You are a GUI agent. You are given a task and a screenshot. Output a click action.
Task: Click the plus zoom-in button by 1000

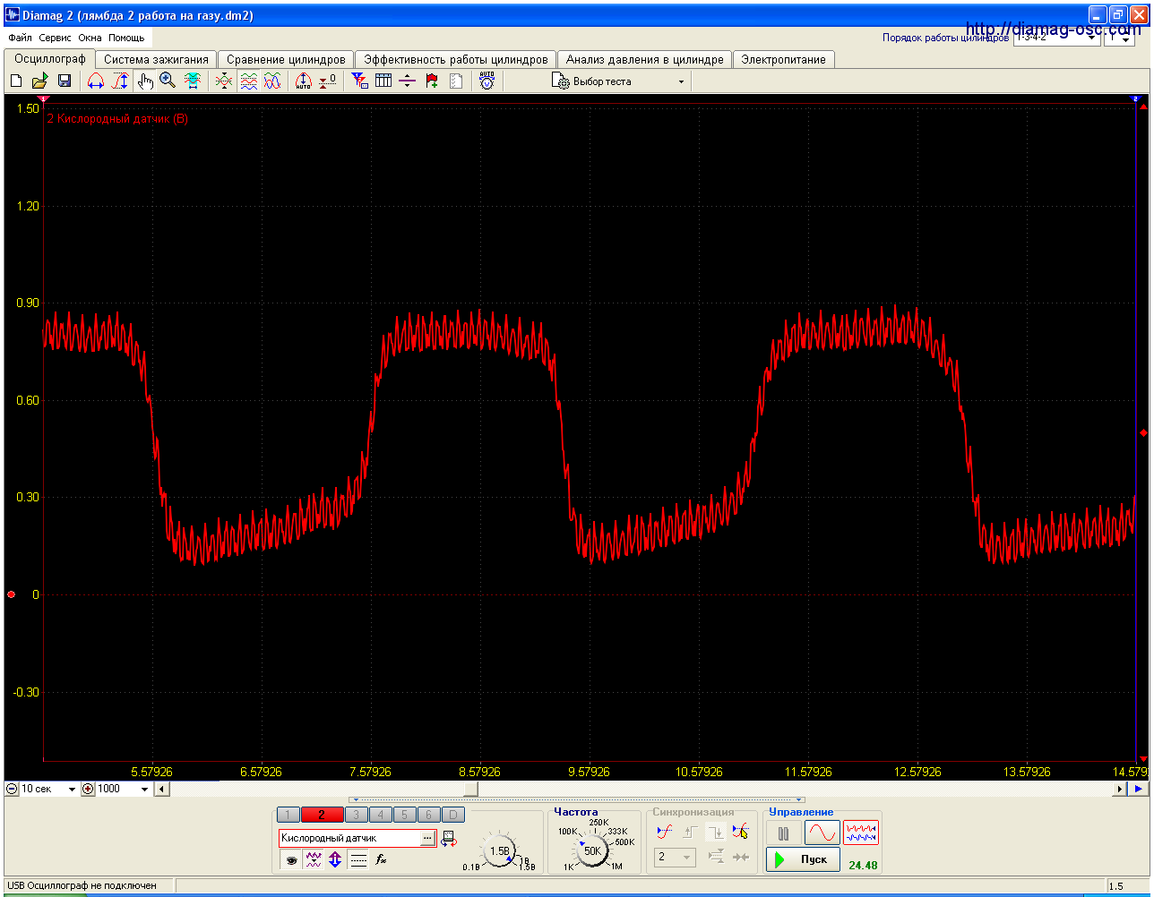pyautogui.click(x=88, y=789)
